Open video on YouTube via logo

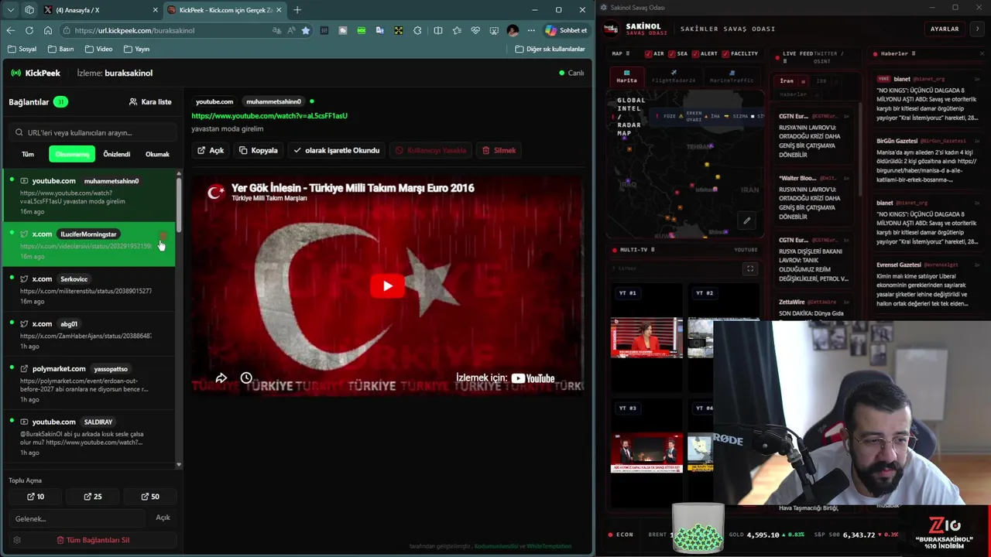(533, 378)
